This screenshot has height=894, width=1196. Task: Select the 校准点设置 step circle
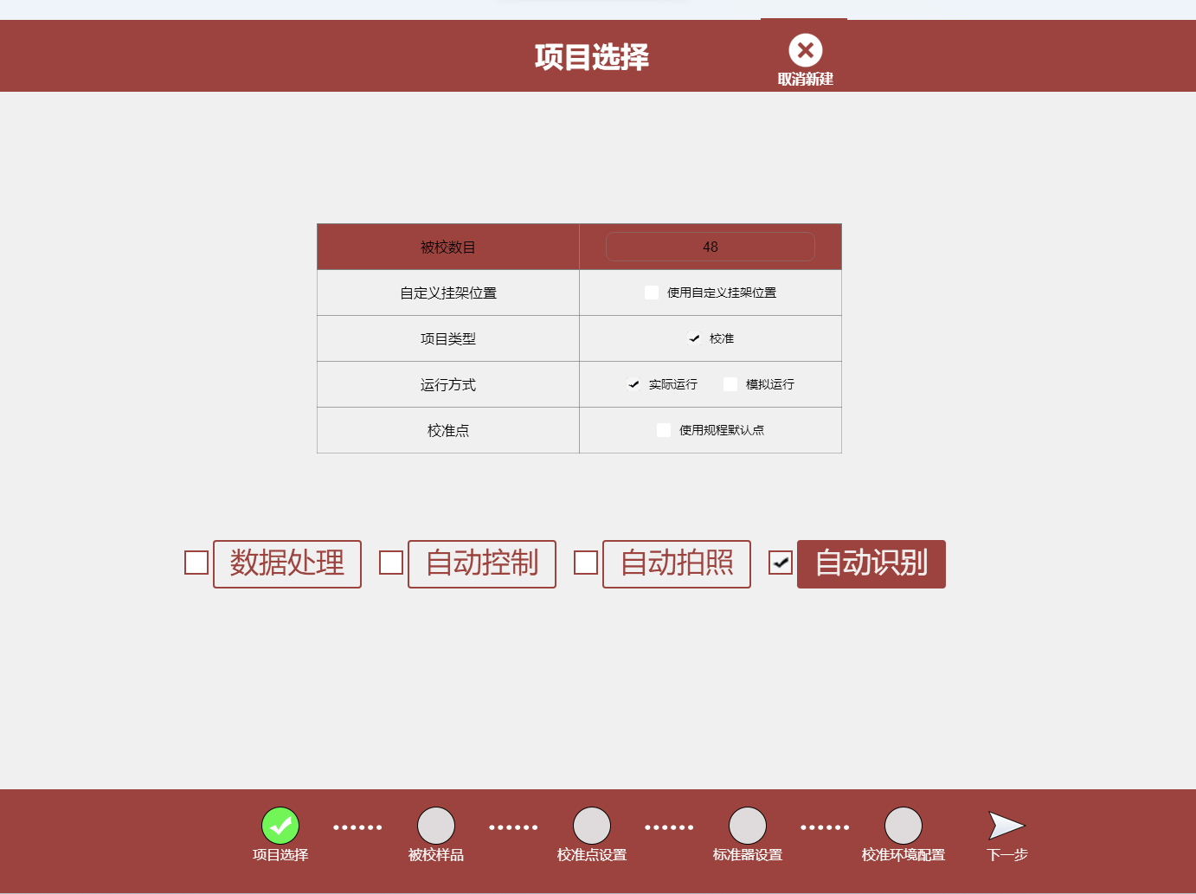click(x=592, y=826)
